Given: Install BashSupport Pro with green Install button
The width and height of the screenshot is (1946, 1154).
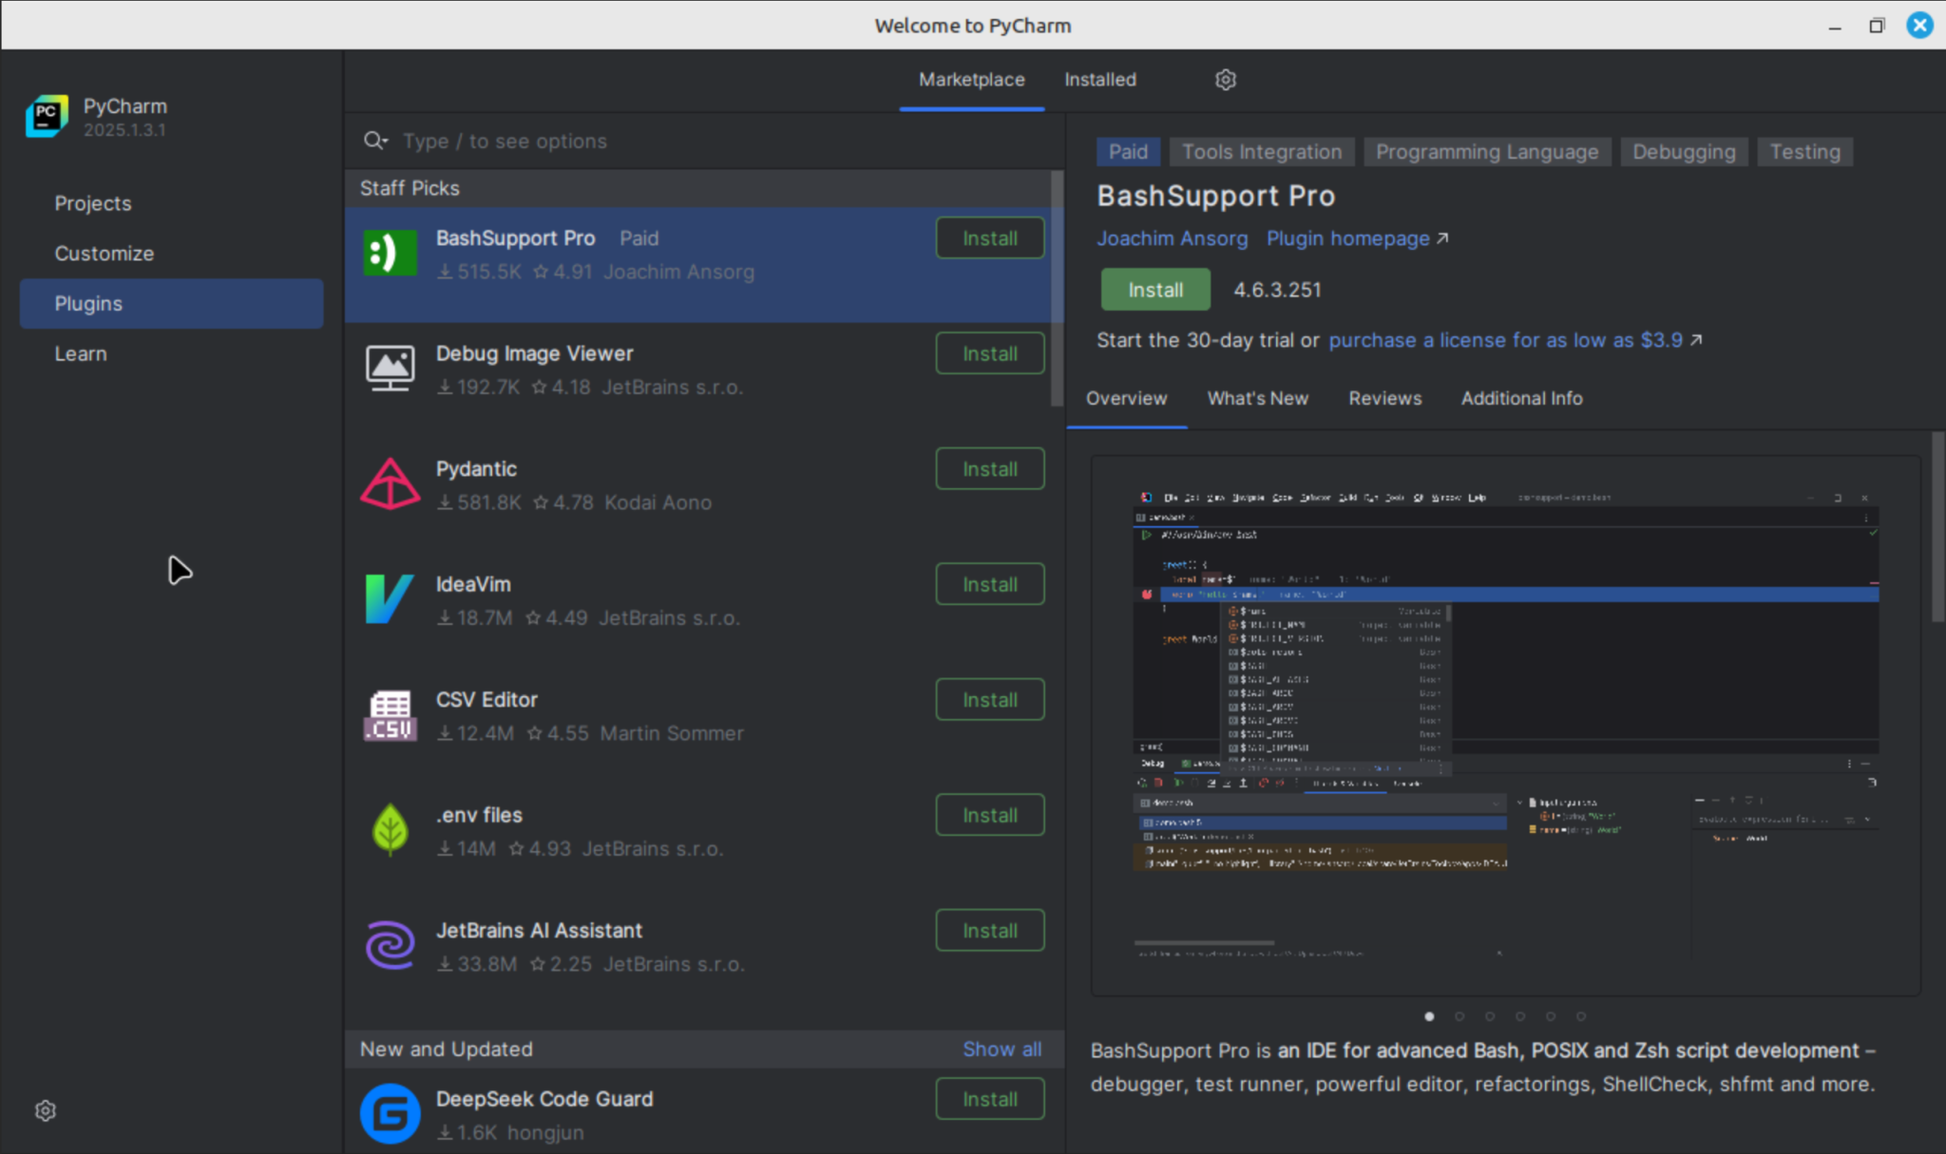Looking at the screenshot, I should pos(1154,290).
